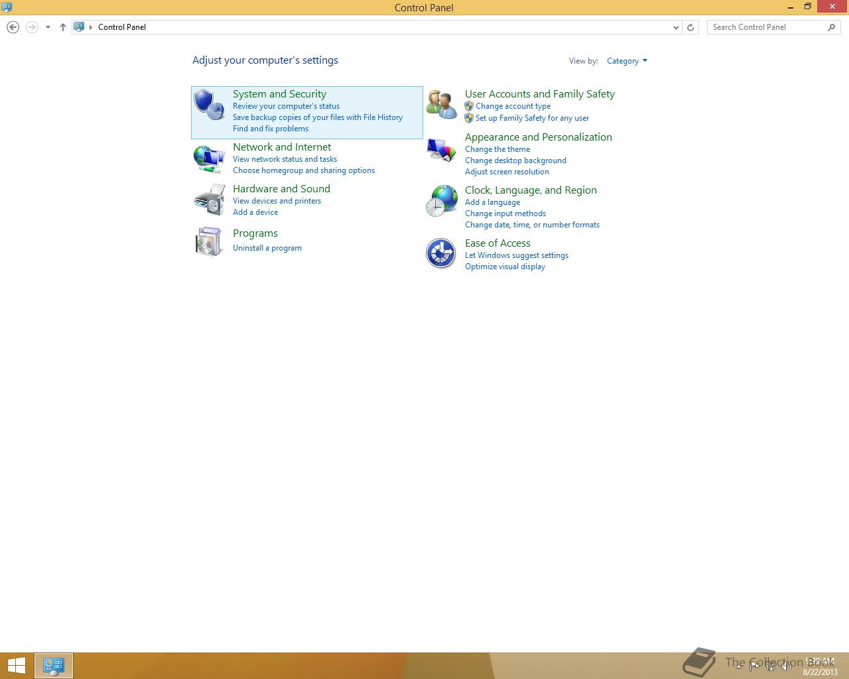849x679 pixels.
Task: Open the Hardware and Sound printer icon
Action: (209, 200)
